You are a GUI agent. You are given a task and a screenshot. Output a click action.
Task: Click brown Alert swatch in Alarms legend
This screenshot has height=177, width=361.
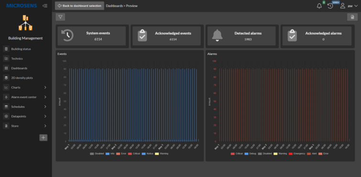click(x=309, y=154)
